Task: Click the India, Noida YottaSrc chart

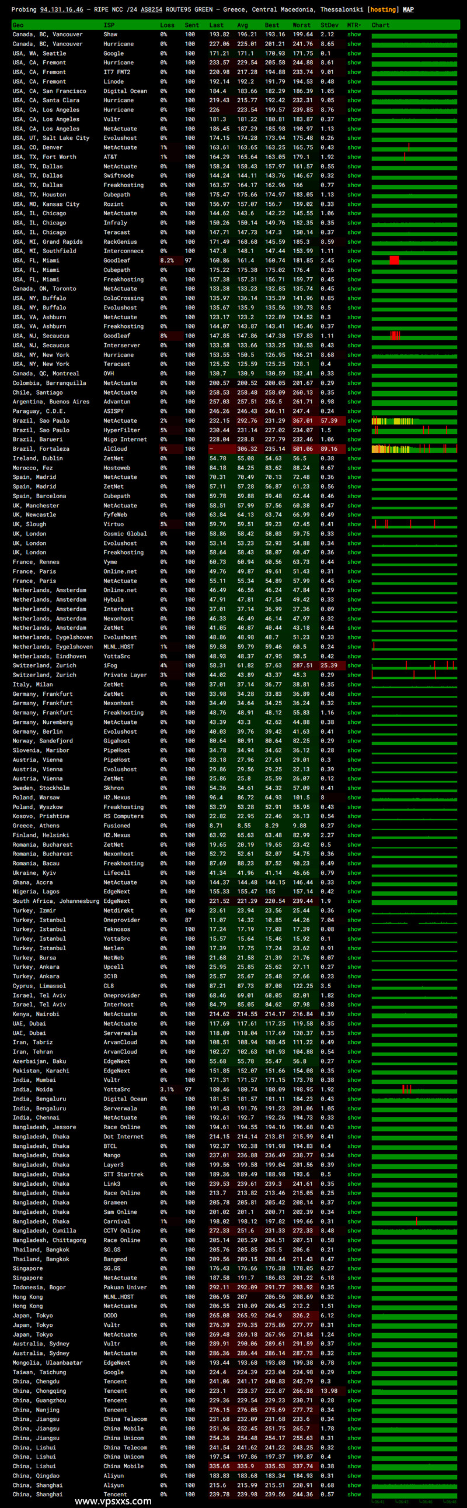Action: pyautogui.click(x=414, y=1089)
